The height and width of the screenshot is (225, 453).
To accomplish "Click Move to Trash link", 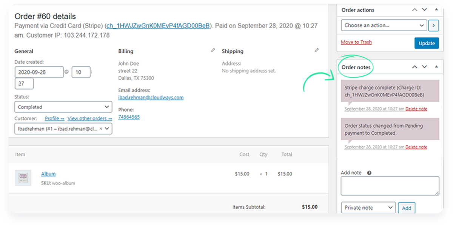I will click(x=356, y=42).
